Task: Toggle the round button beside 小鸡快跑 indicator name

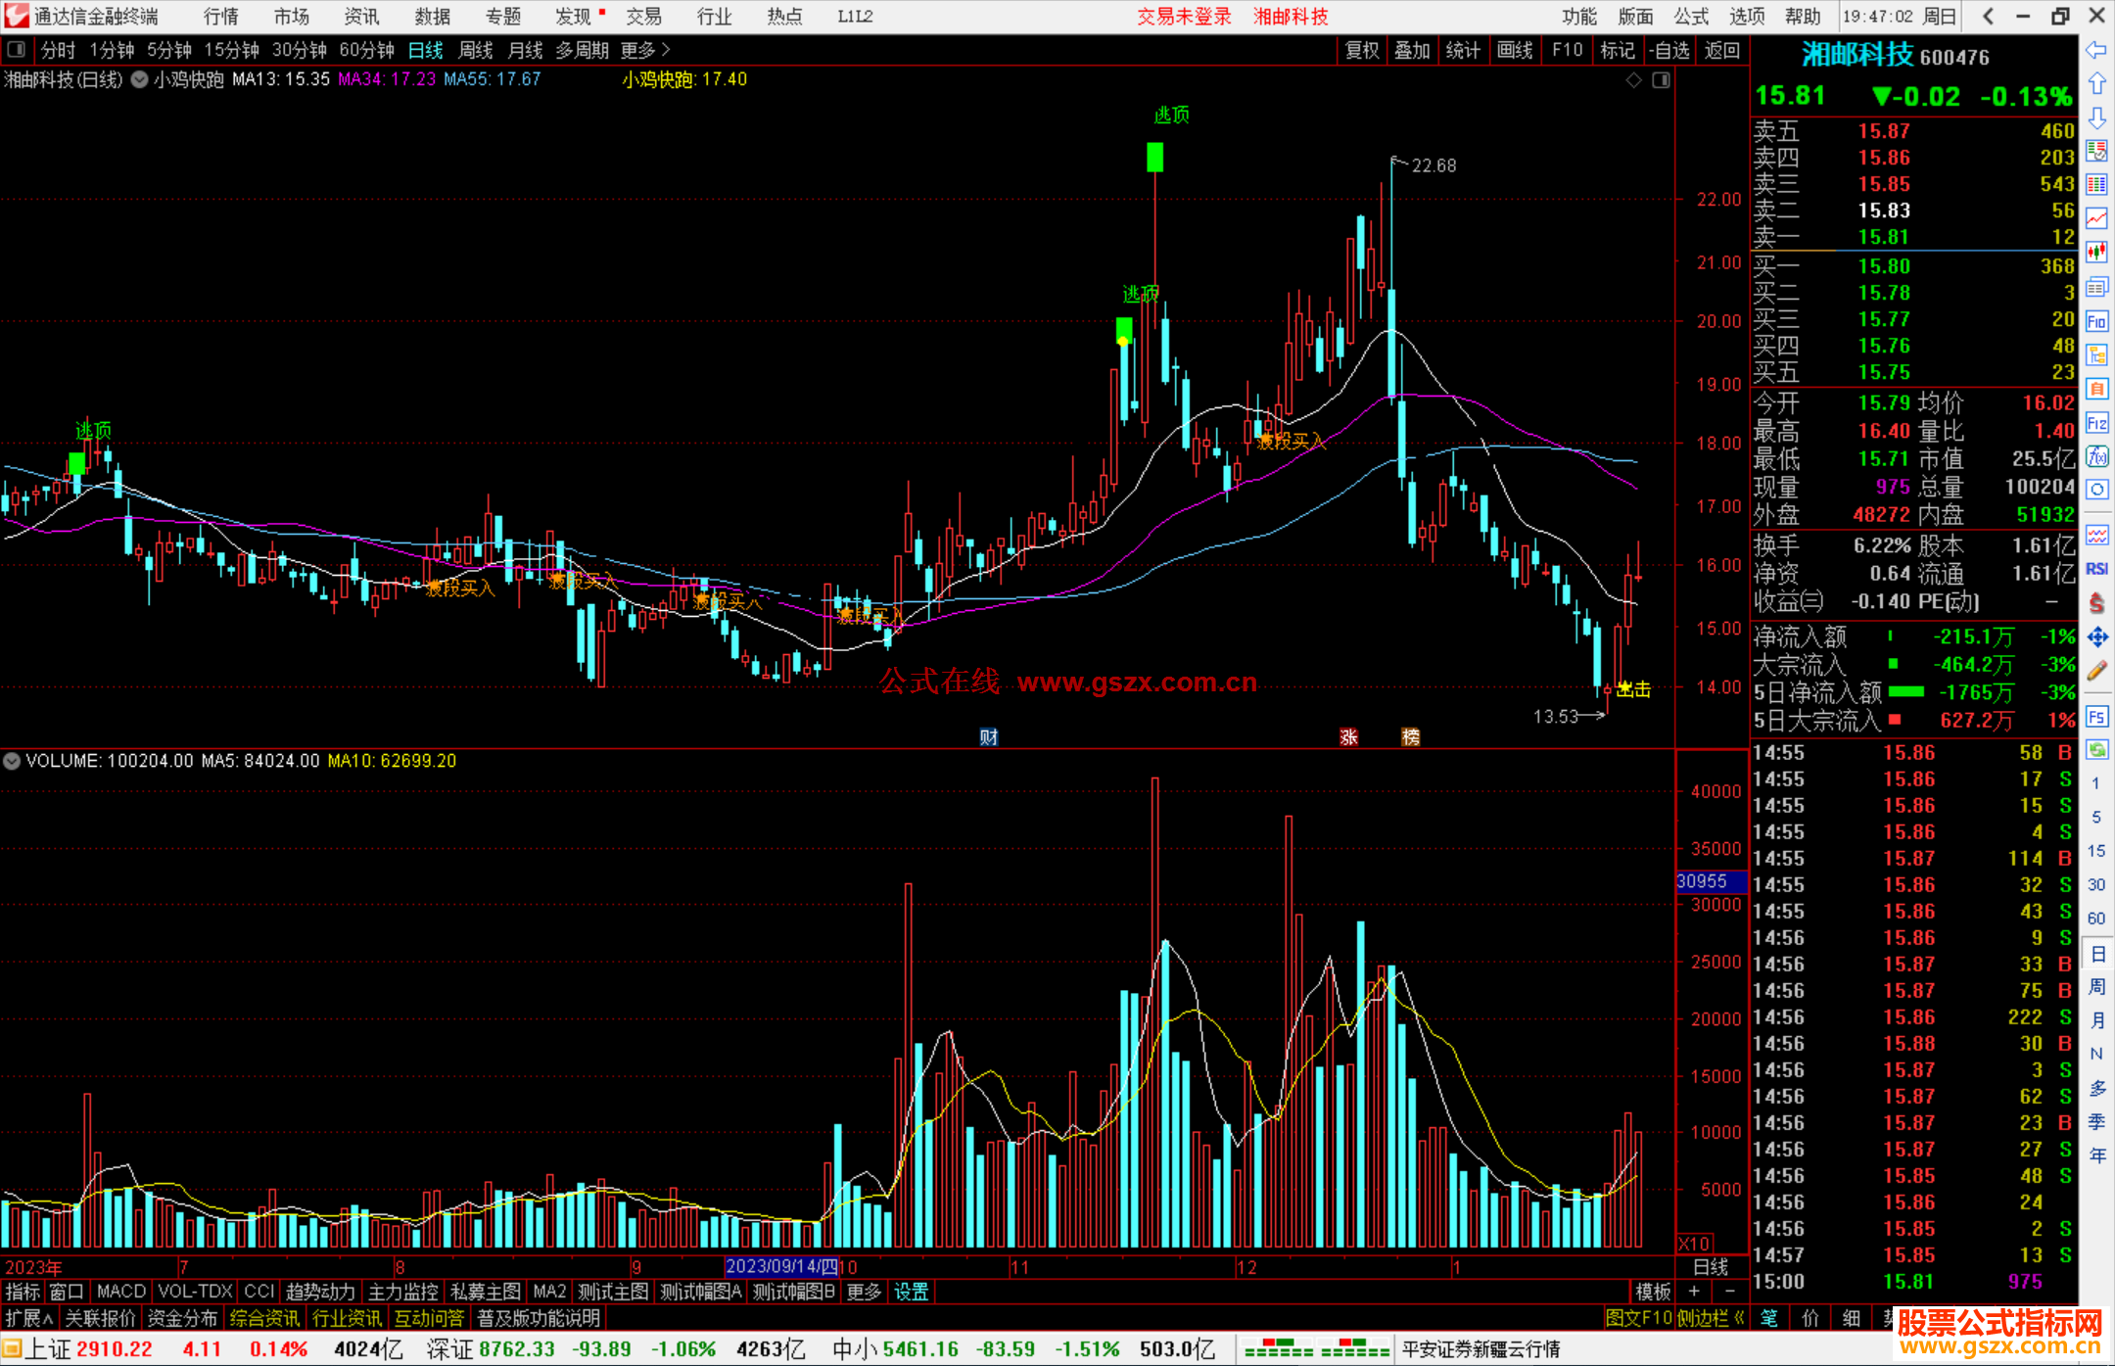Action: click(x=140, y=80)
